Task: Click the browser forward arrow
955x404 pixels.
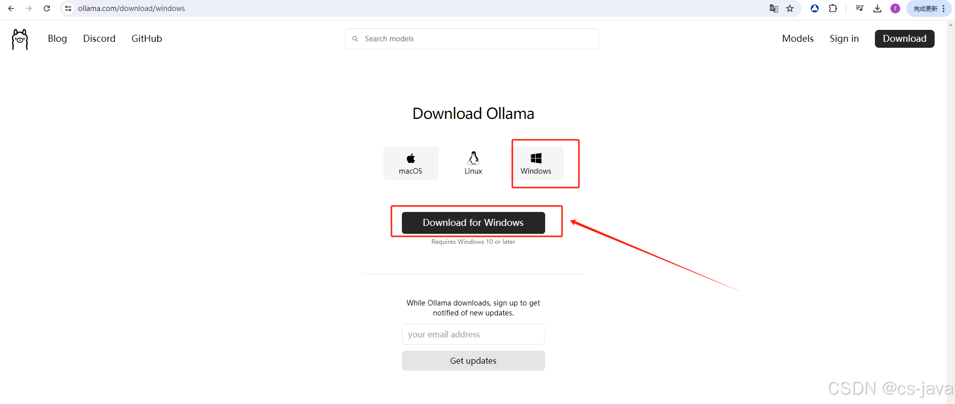Action: 29,8
